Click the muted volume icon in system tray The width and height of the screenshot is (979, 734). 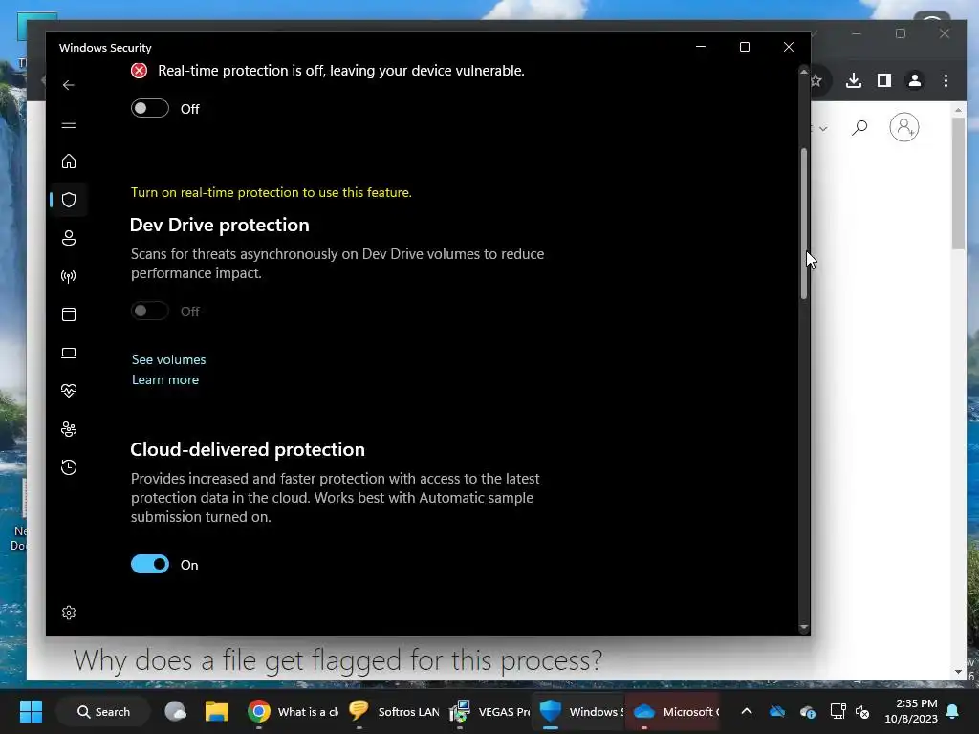[x=862, y=711]
